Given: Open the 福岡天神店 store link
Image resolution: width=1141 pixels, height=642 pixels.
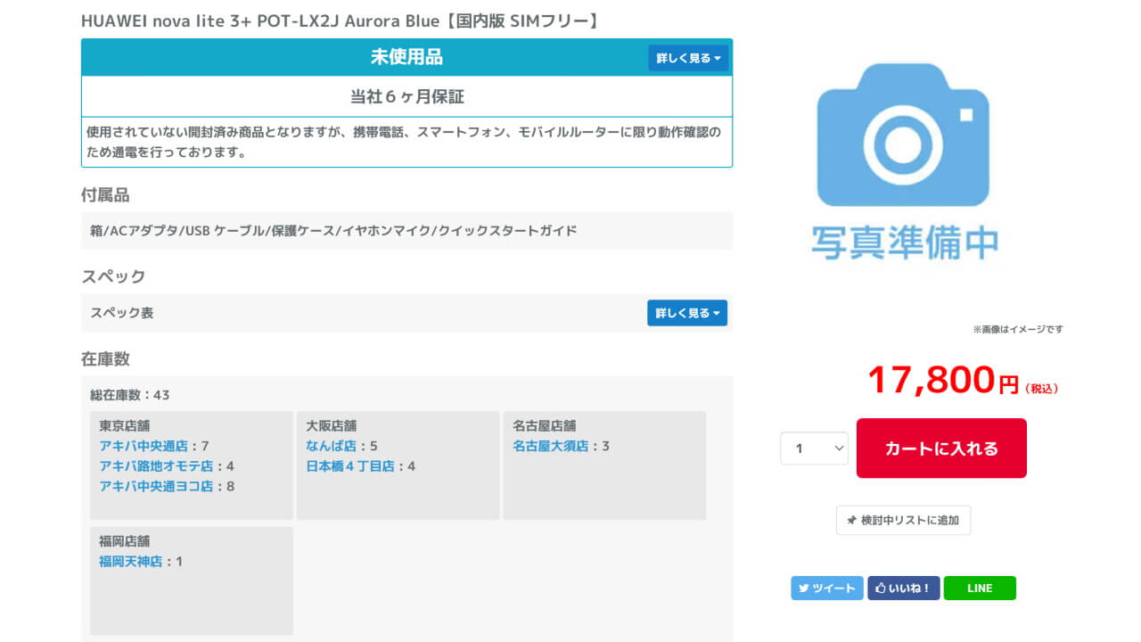Looking at the screenshot, I should pyautogui.click(x=130, y=562).
